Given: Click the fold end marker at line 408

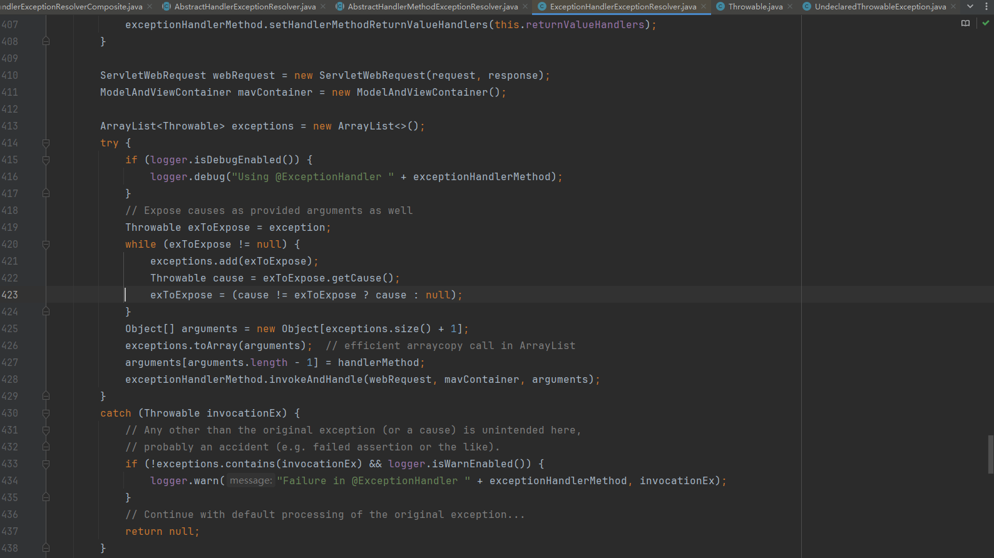Looking at the screenshot, I should (x=46, y=41).
